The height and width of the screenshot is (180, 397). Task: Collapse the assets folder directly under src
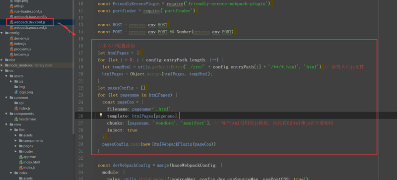pos(6,76)
